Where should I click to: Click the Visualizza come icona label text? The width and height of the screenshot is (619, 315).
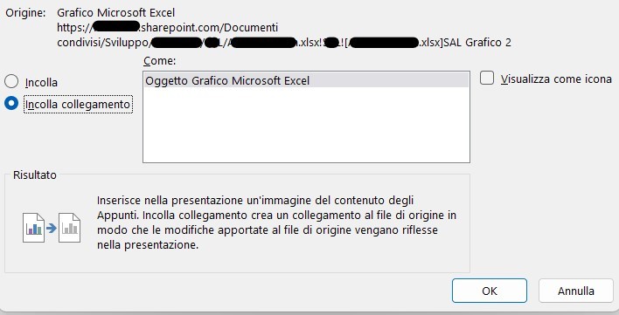[x=556, y=79]
